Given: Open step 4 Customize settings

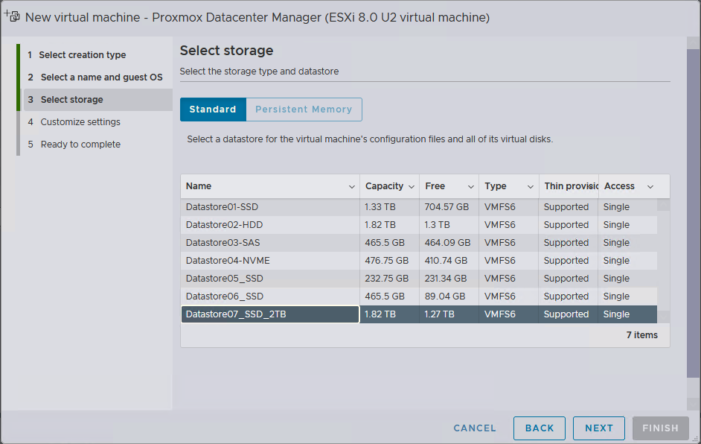Looking at the screenshot, I should pos(80,122).
